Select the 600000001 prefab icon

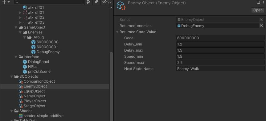click(x=33, y=47)
